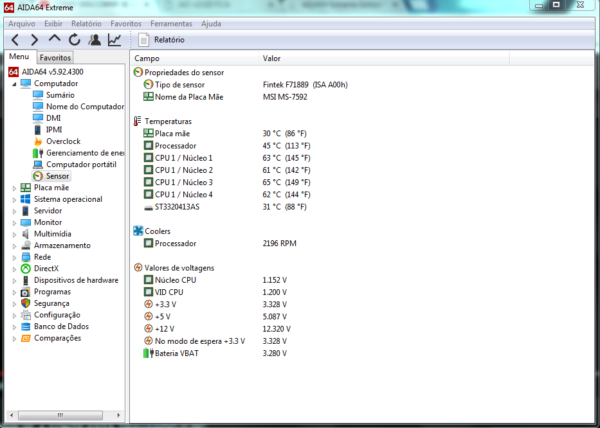Click the up-level arrow toolbar icon
Screen dimensions: 600x428
[x=55, y=39]
